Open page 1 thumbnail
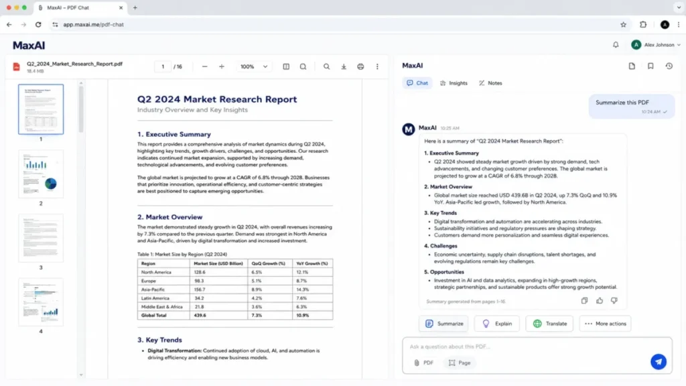The height and width of the screenshot is (386, 686). (41, 109)
